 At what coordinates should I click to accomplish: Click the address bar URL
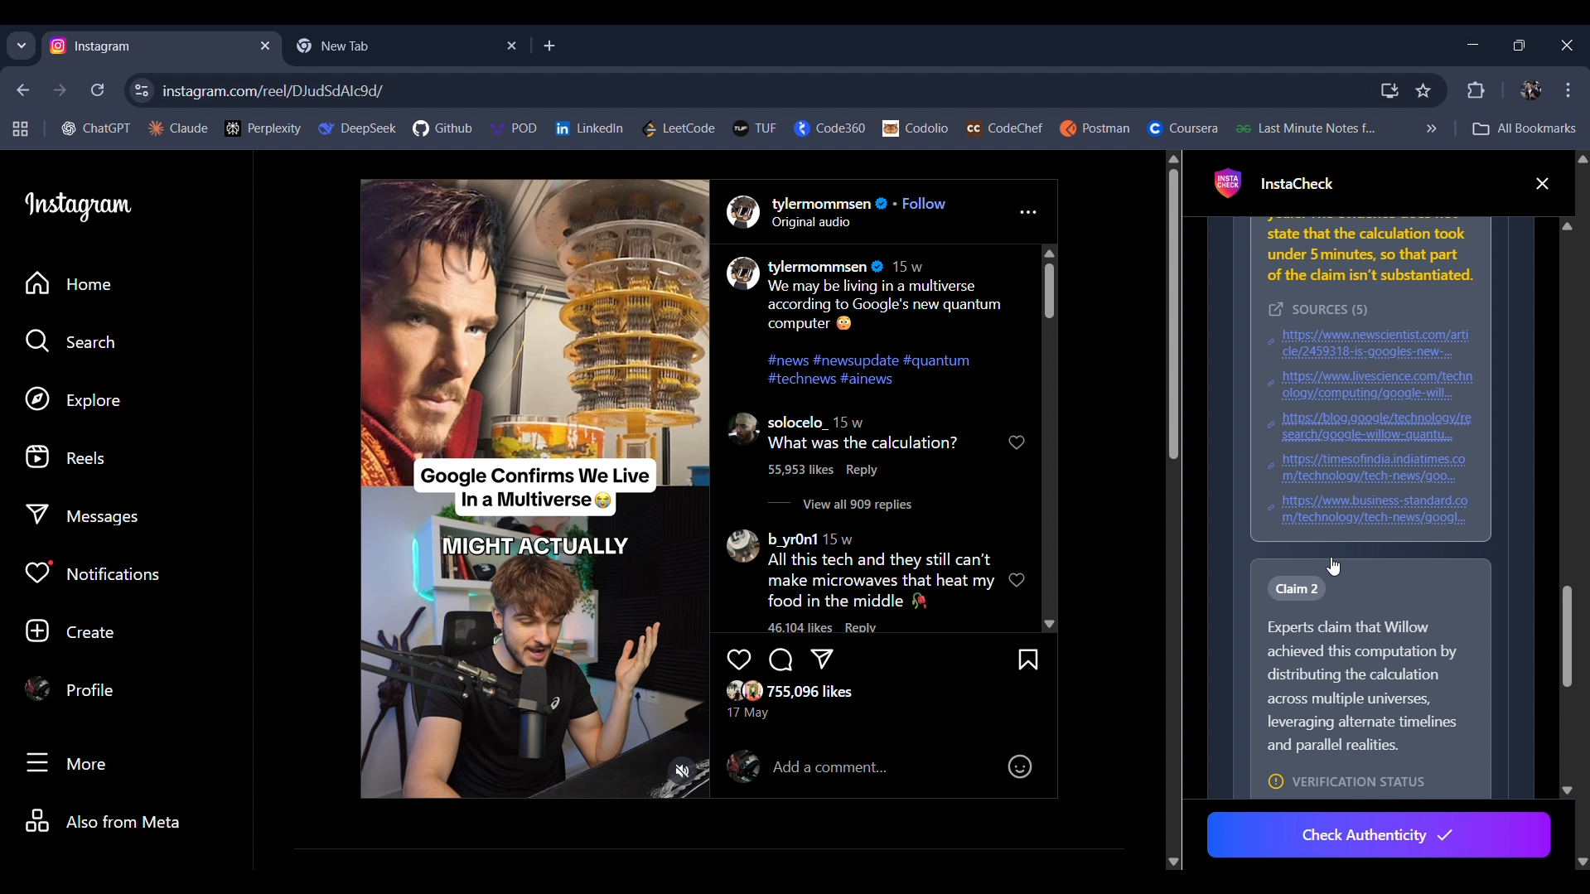(x=273, y=91)
